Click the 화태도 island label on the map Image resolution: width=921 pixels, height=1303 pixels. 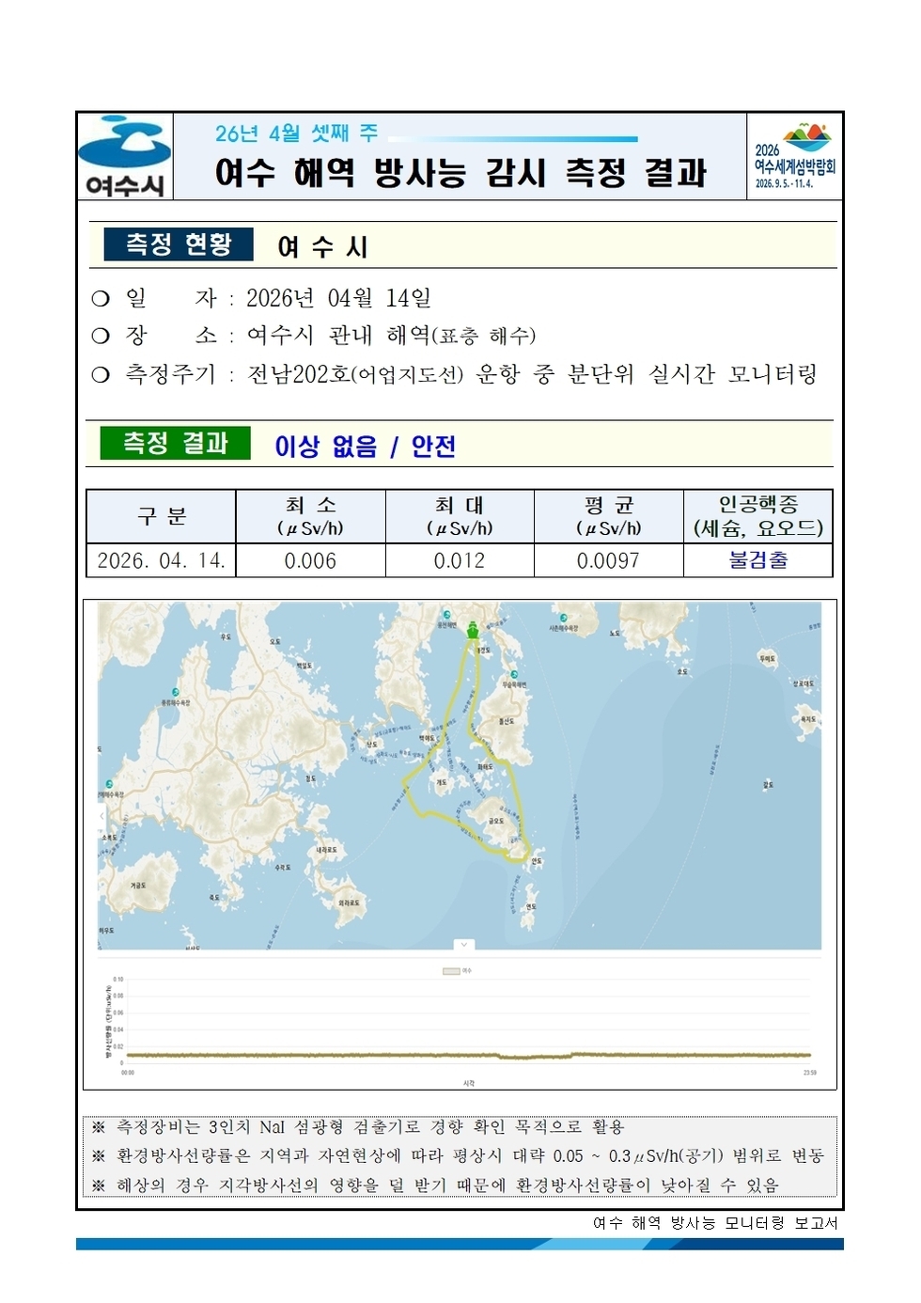coord(485,767)
